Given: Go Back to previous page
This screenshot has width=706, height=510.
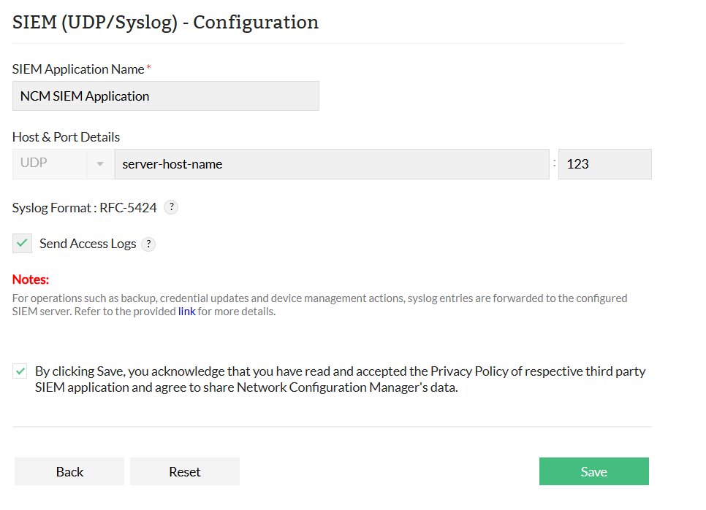Looking at the screenshot, I should click(69, 471).
